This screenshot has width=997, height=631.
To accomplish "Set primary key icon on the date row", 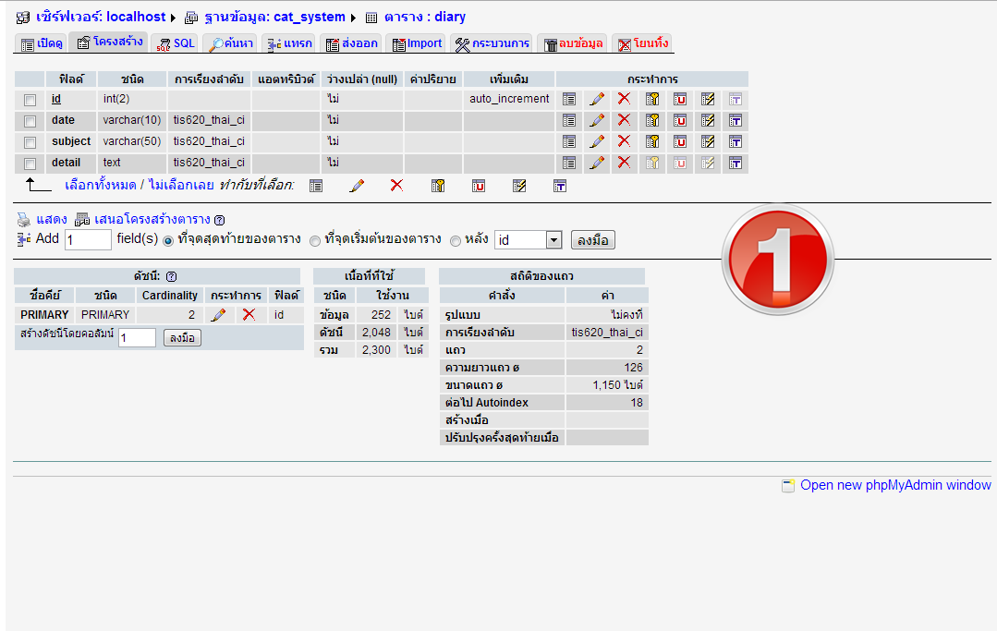I will click(x=652, y=120).
